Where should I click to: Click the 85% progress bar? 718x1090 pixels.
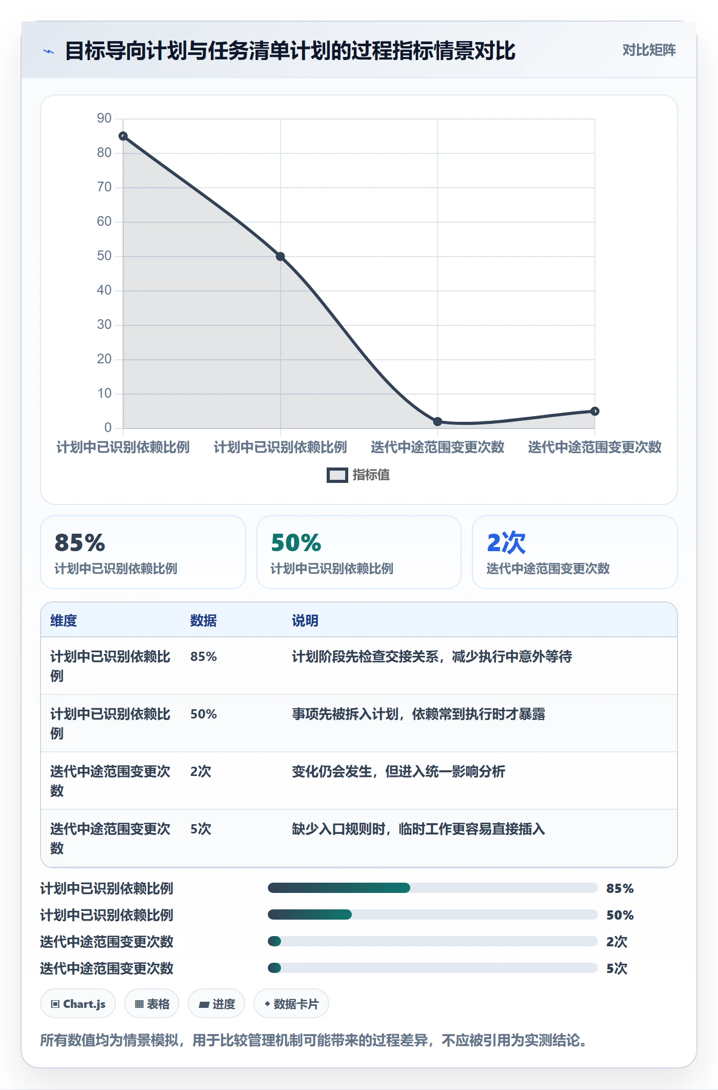point(433,888)
